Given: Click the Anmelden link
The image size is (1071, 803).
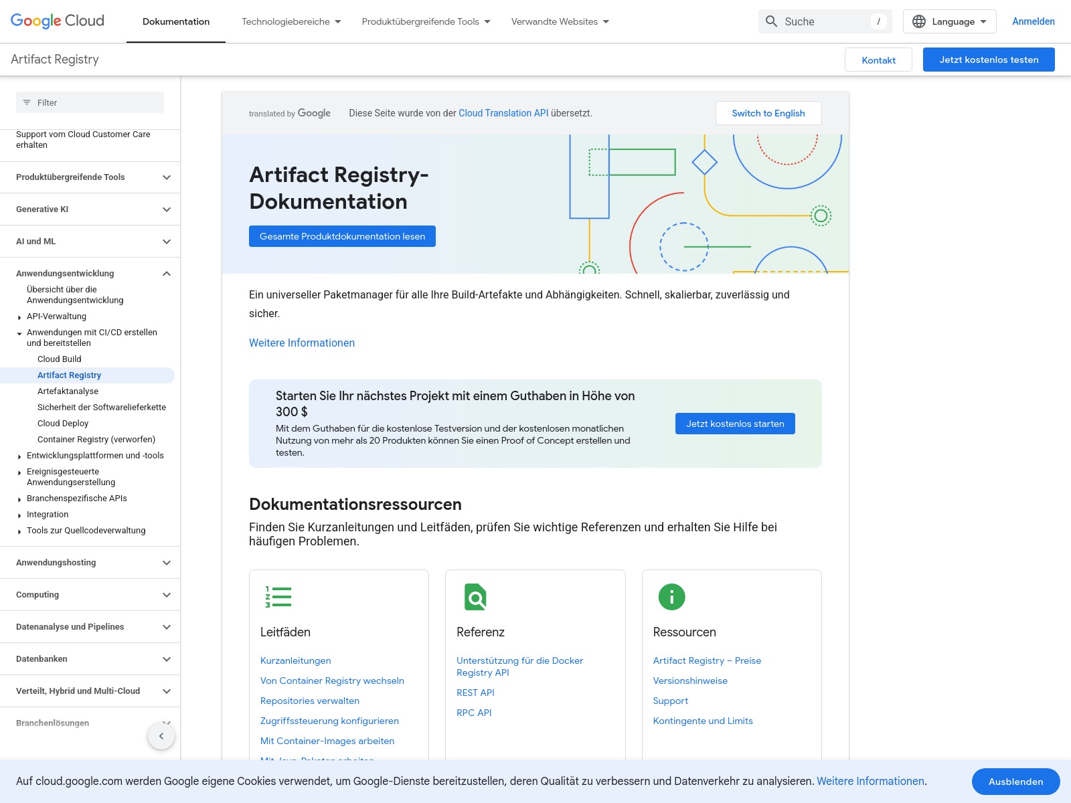Looking at the screenshot, I should [1034, 21].
